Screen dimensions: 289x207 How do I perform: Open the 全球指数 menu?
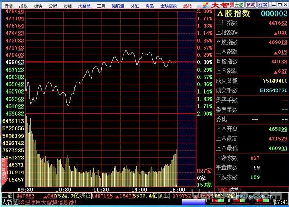[168, 6]
